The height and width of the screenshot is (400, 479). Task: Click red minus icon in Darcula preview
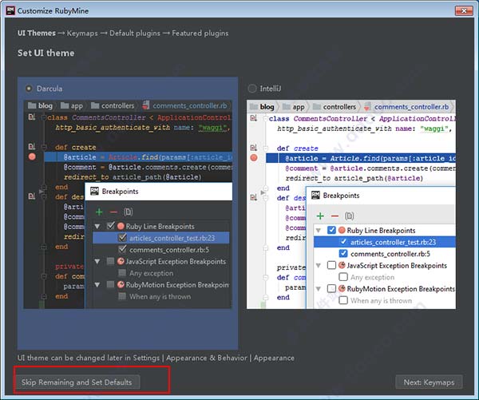tap(113, 212)
